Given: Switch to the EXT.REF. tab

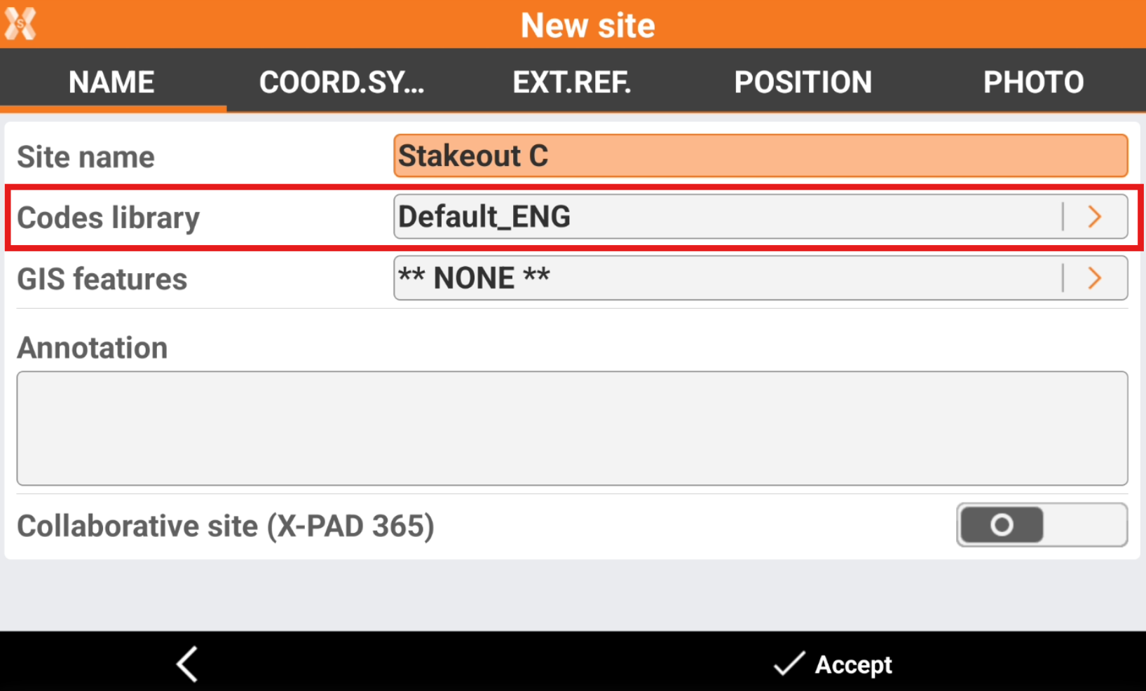Looking at the screenshot, I should 571,83.
